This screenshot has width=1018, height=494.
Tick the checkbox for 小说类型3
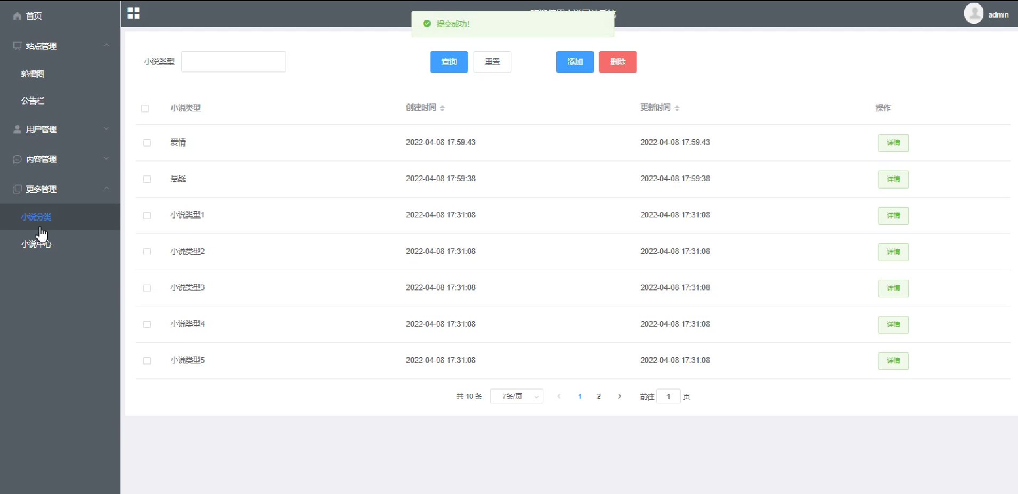pos(147,288)
